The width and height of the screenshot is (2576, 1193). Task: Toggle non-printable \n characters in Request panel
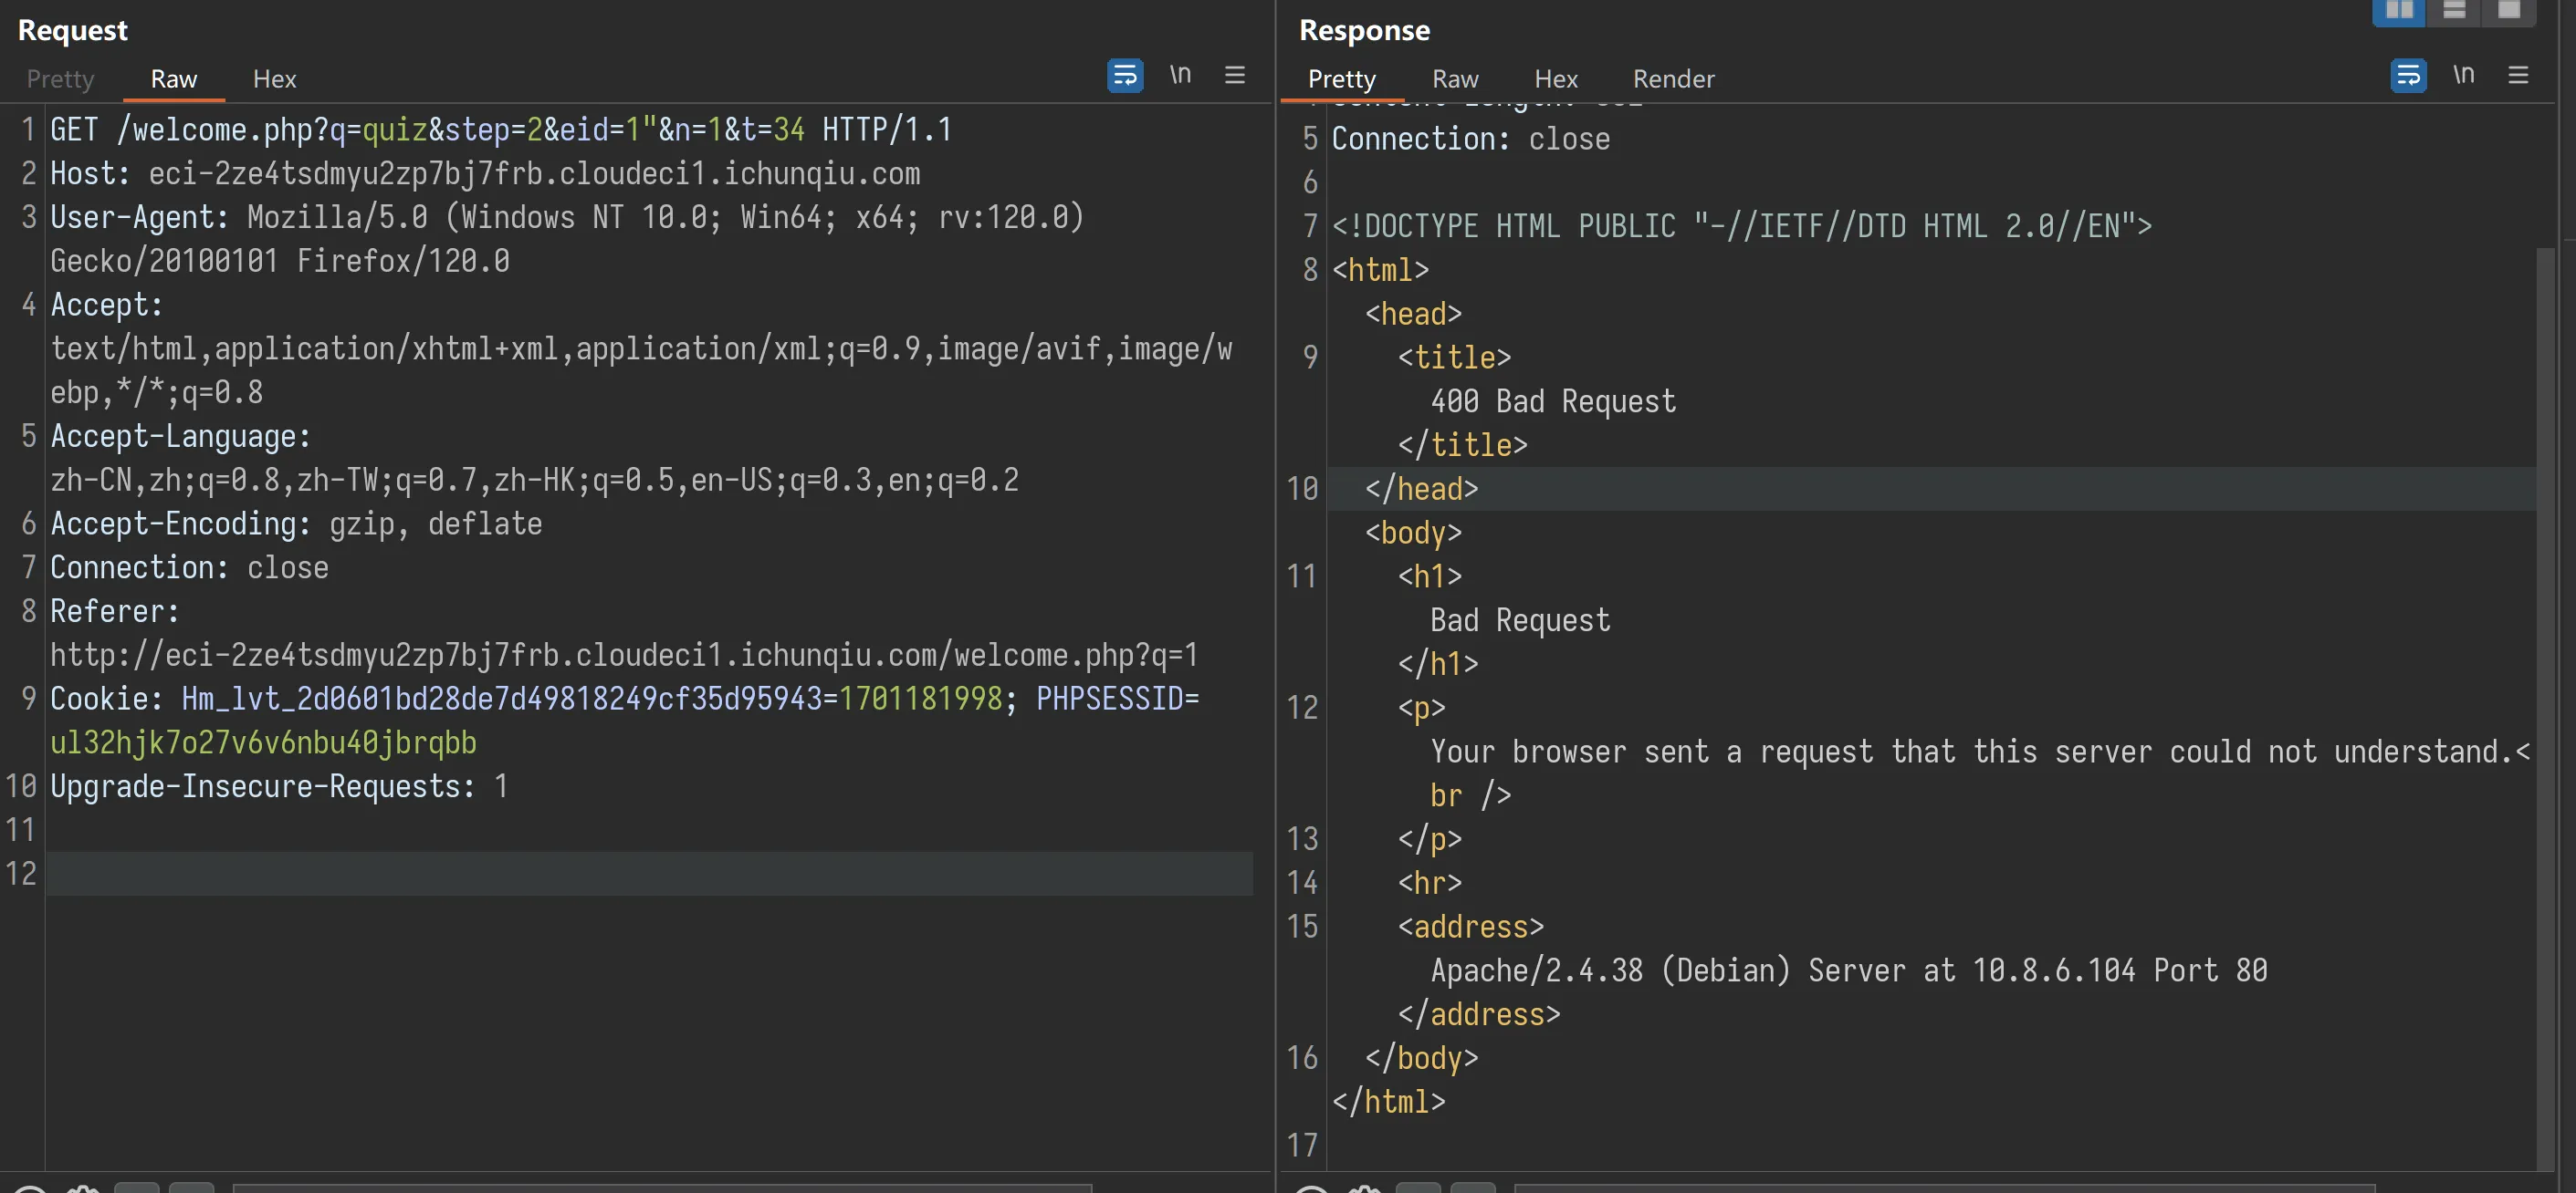pyautogui.click(x=1181, y=75)
